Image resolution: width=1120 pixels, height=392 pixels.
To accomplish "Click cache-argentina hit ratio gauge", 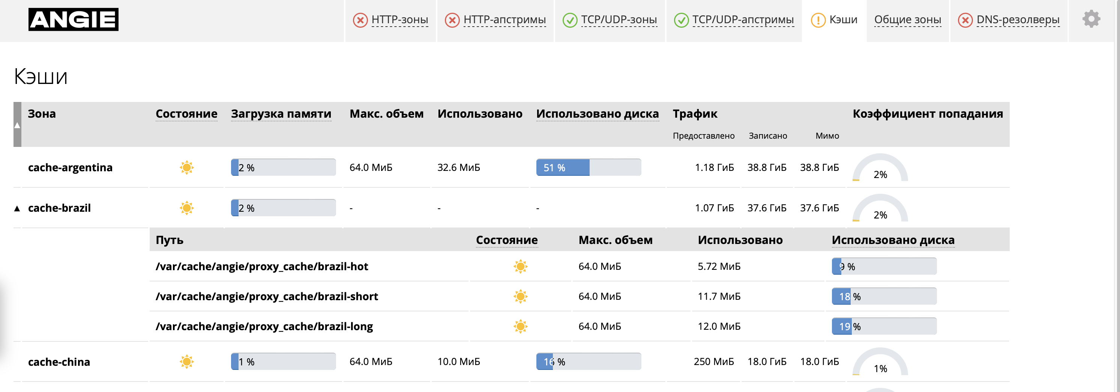I will pyautogui.click(x=880, y=168).
